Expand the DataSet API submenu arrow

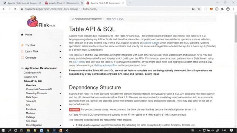tap(60, 77)
